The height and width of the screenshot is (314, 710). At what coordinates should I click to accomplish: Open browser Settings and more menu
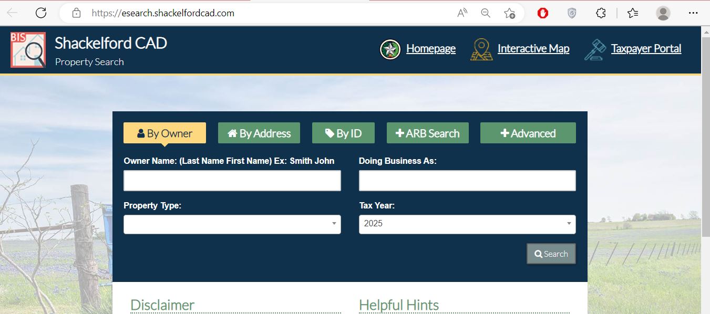tap(693, 13)
